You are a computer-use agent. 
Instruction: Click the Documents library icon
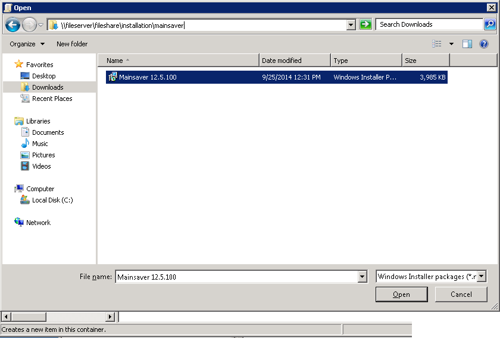click(x=25, y=132)
